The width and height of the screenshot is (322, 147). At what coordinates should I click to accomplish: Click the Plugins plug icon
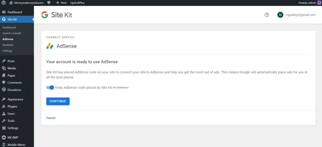pyautogui.click(x=4, y=107)
